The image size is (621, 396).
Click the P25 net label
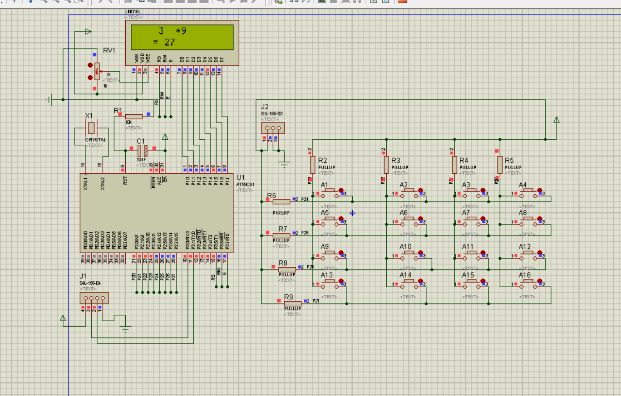pos(305,233)
